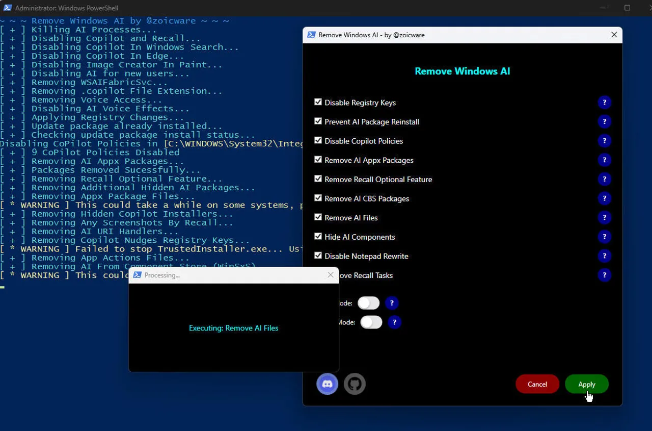The height and width of the screenshot is (431, 652).
Task: Open the Discord community icon
Action: pyautogui.click(x=327, y=384)
